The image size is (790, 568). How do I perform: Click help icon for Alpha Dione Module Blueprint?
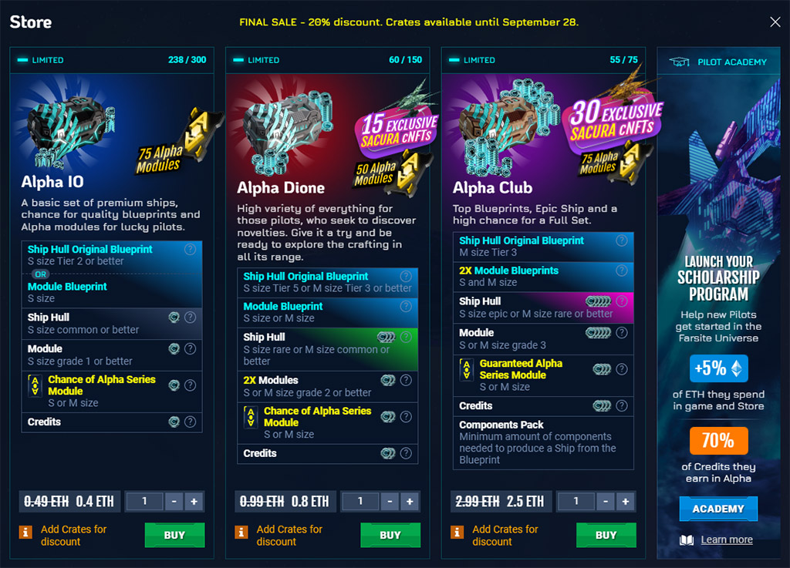(406, 306)
